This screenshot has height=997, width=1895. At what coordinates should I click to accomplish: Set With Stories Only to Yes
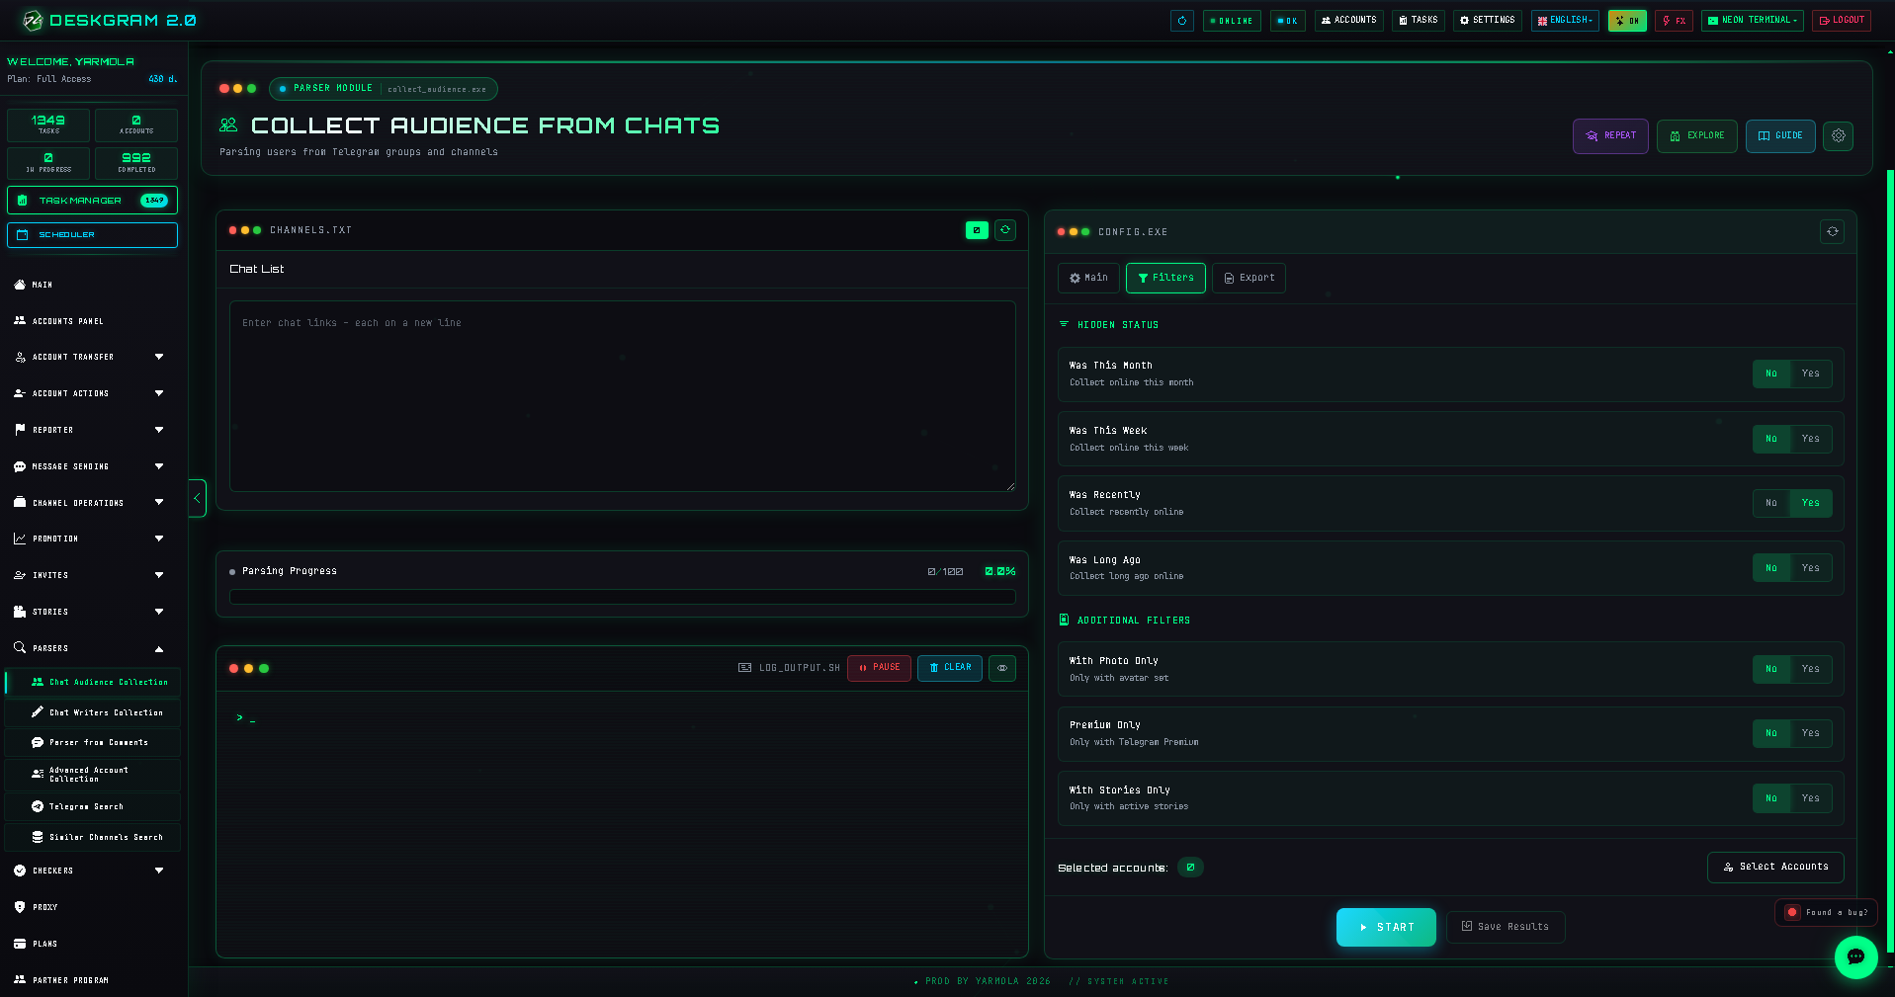click(1811, 798)
